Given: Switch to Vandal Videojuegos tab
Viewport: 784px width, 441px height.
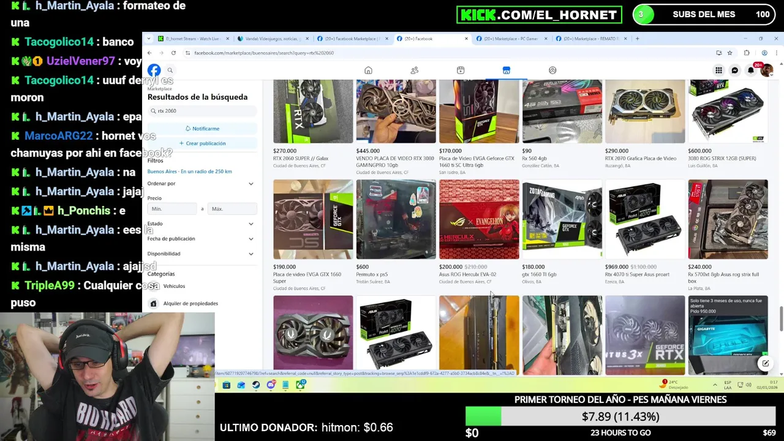Looking at the screenshot, I should [x=274, y=39].
